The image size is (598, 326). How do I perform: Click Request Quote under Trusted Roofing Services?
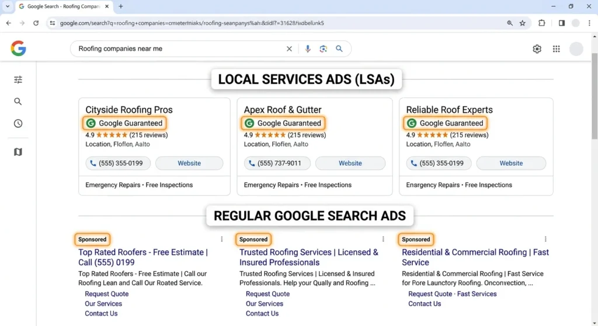pos(267,294)
